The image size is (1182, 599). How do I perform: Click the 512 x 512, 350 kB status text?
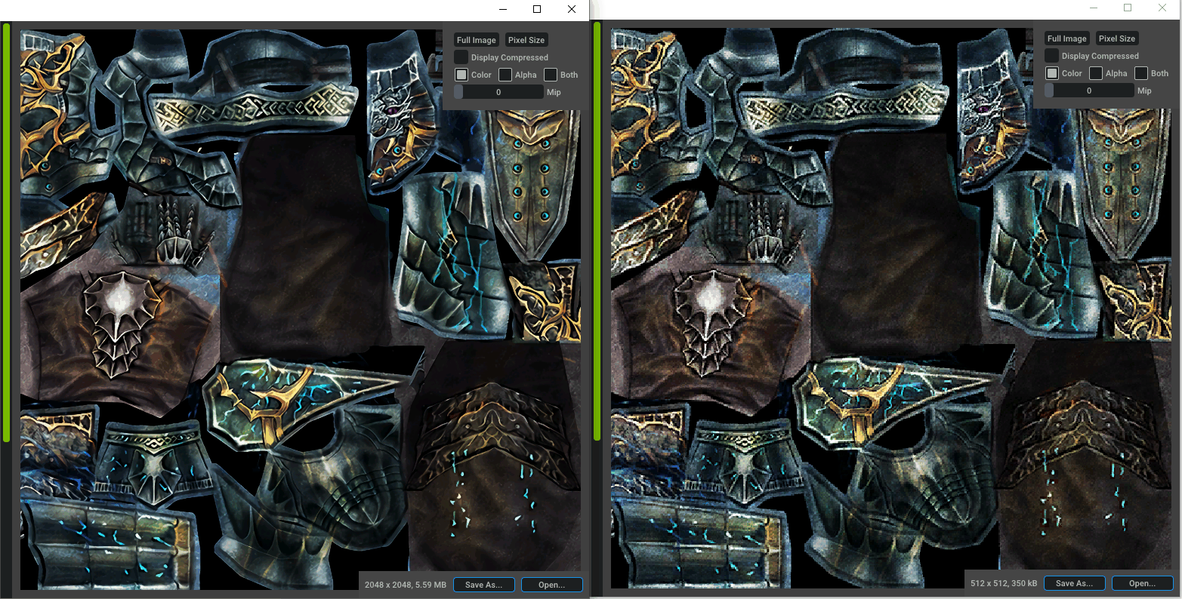pyautogui.click(x=1003, y=583)
